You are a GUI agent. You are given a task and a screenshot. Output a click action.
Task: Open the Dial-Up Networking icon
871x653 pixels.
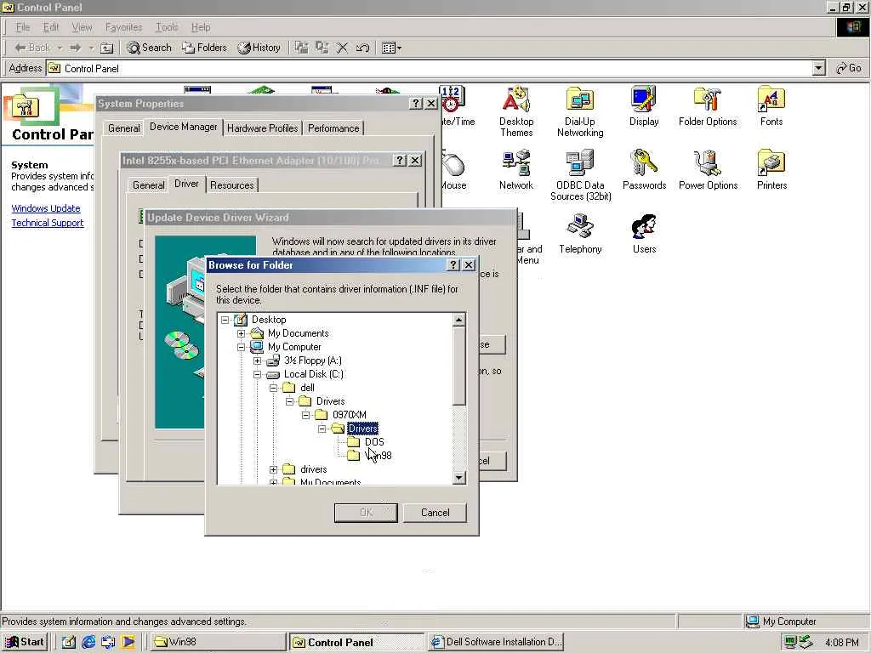point(580,111)
